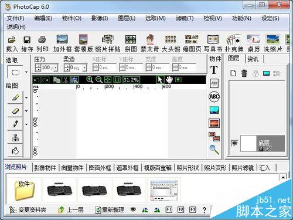The image size is (293, 220).
Task: Select the brush drawing tool
Action: point(15,97)
